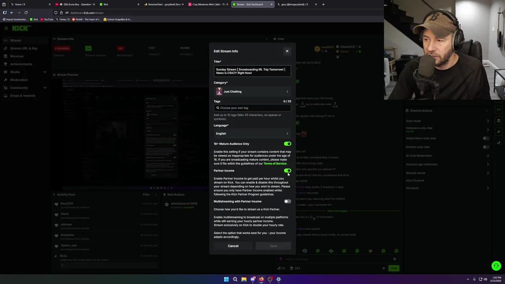This screenshot has width=505, height=284.
Task: Click the Moderation wrench icon in sidebar
Action: click(6, 80)
